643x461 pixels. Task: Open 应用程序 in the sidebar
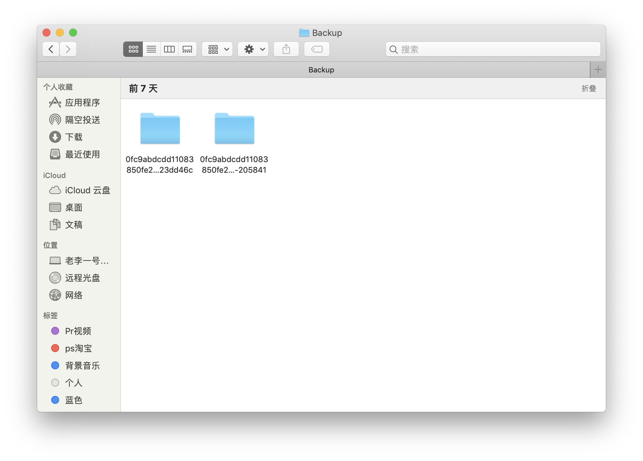pos(79,103)
